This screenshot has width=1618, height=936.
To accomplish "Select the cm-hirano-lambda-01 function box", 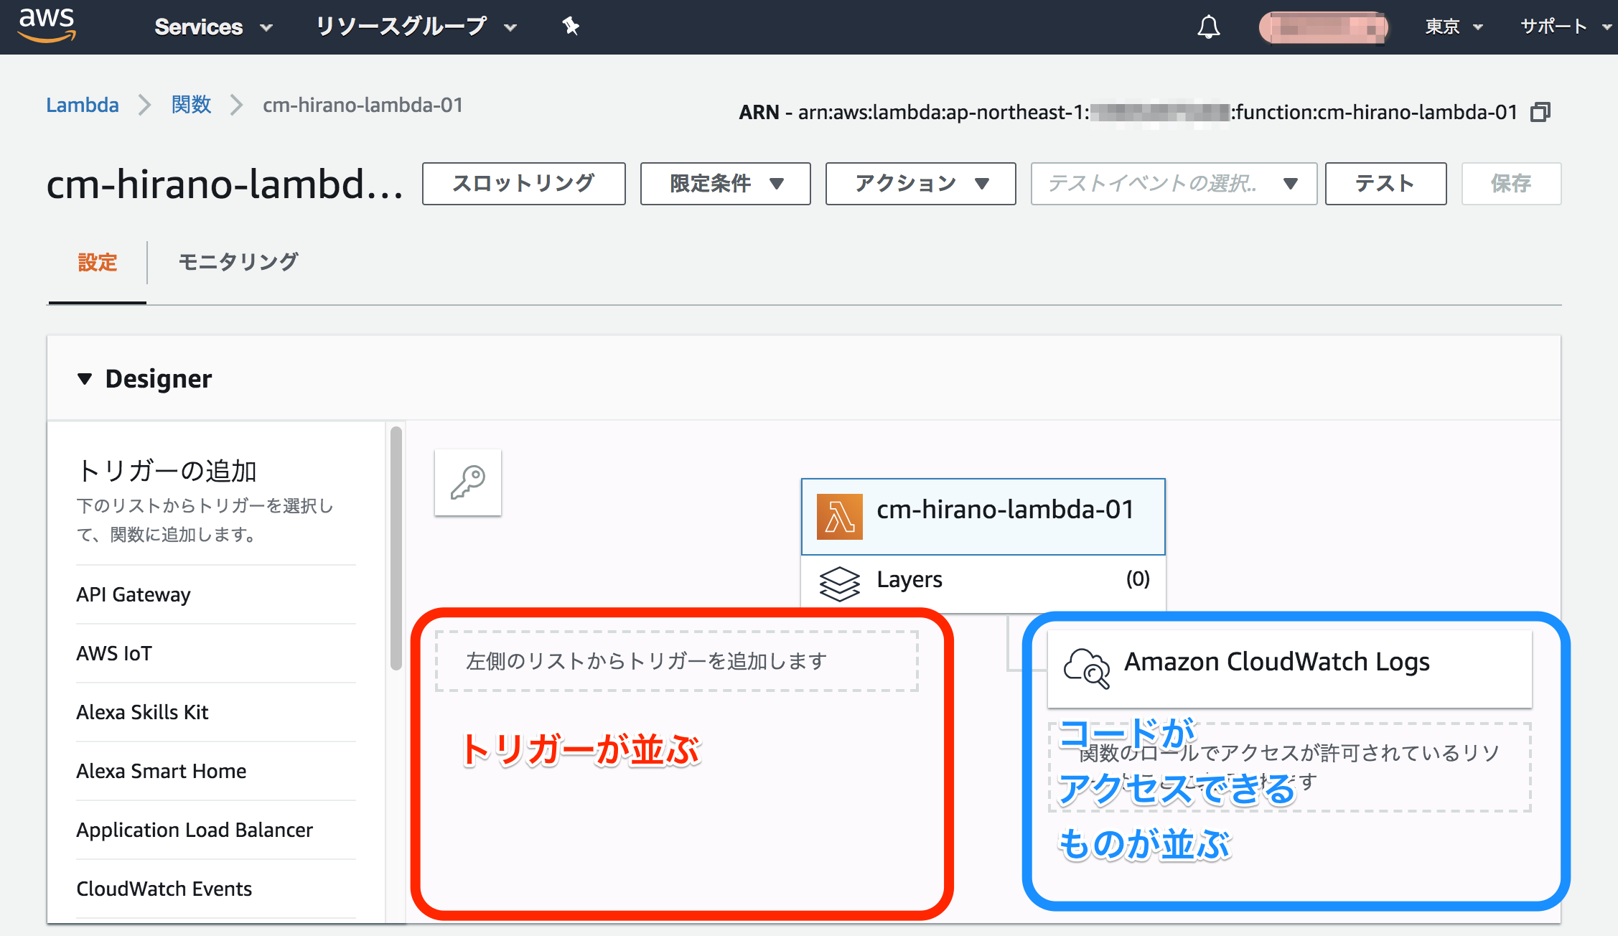I will tap(983, 516).
